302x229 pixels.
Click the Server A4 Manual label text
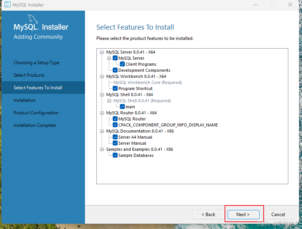click(135, 137)
